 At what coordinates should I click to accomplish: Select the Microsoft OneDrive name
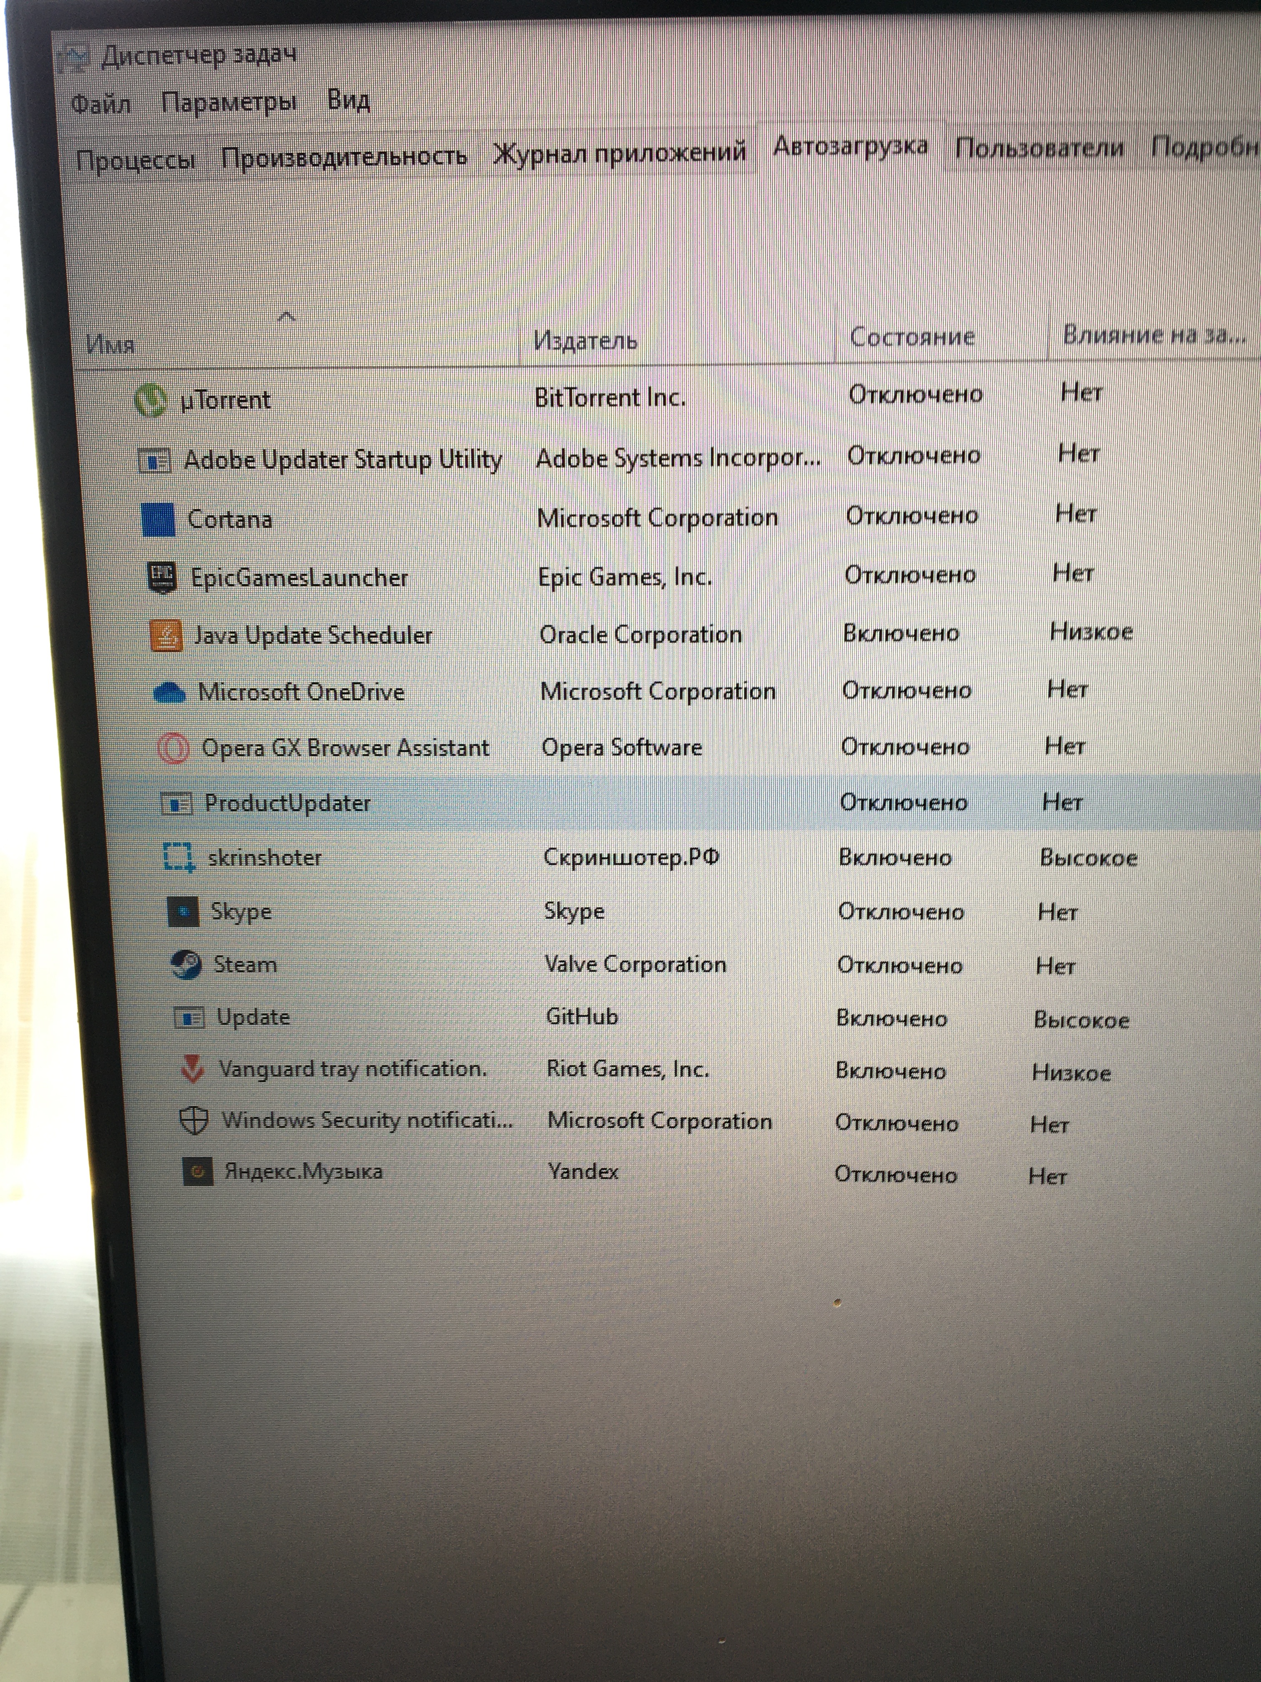pos(301,692)
